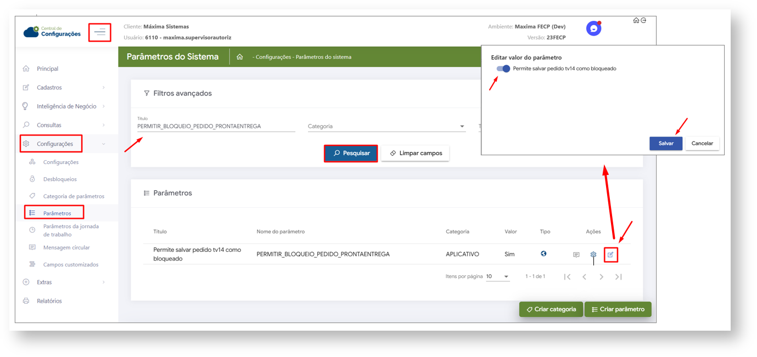Click the Sim value cell
Image resolution: width=757 pixels, height=357 pixels.
click(x=509, y=254)
